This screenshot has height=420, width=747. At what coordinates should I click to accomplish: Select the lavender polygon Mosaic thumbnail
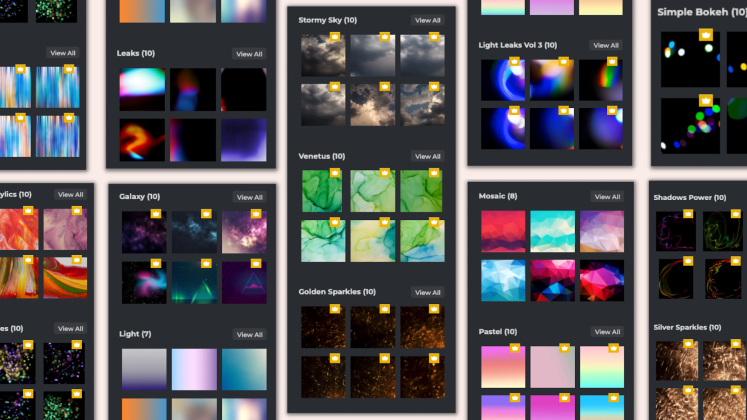point(602,231)
